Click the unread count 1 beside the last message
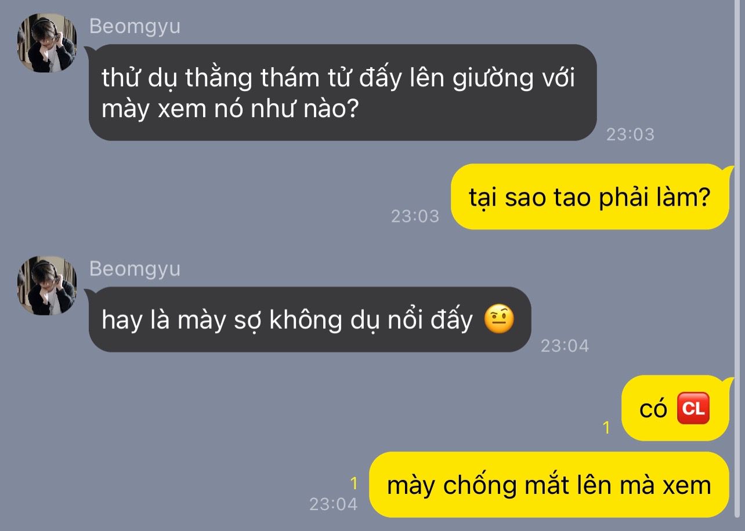This screenshot has width=745, height=531. pos(354,483)
